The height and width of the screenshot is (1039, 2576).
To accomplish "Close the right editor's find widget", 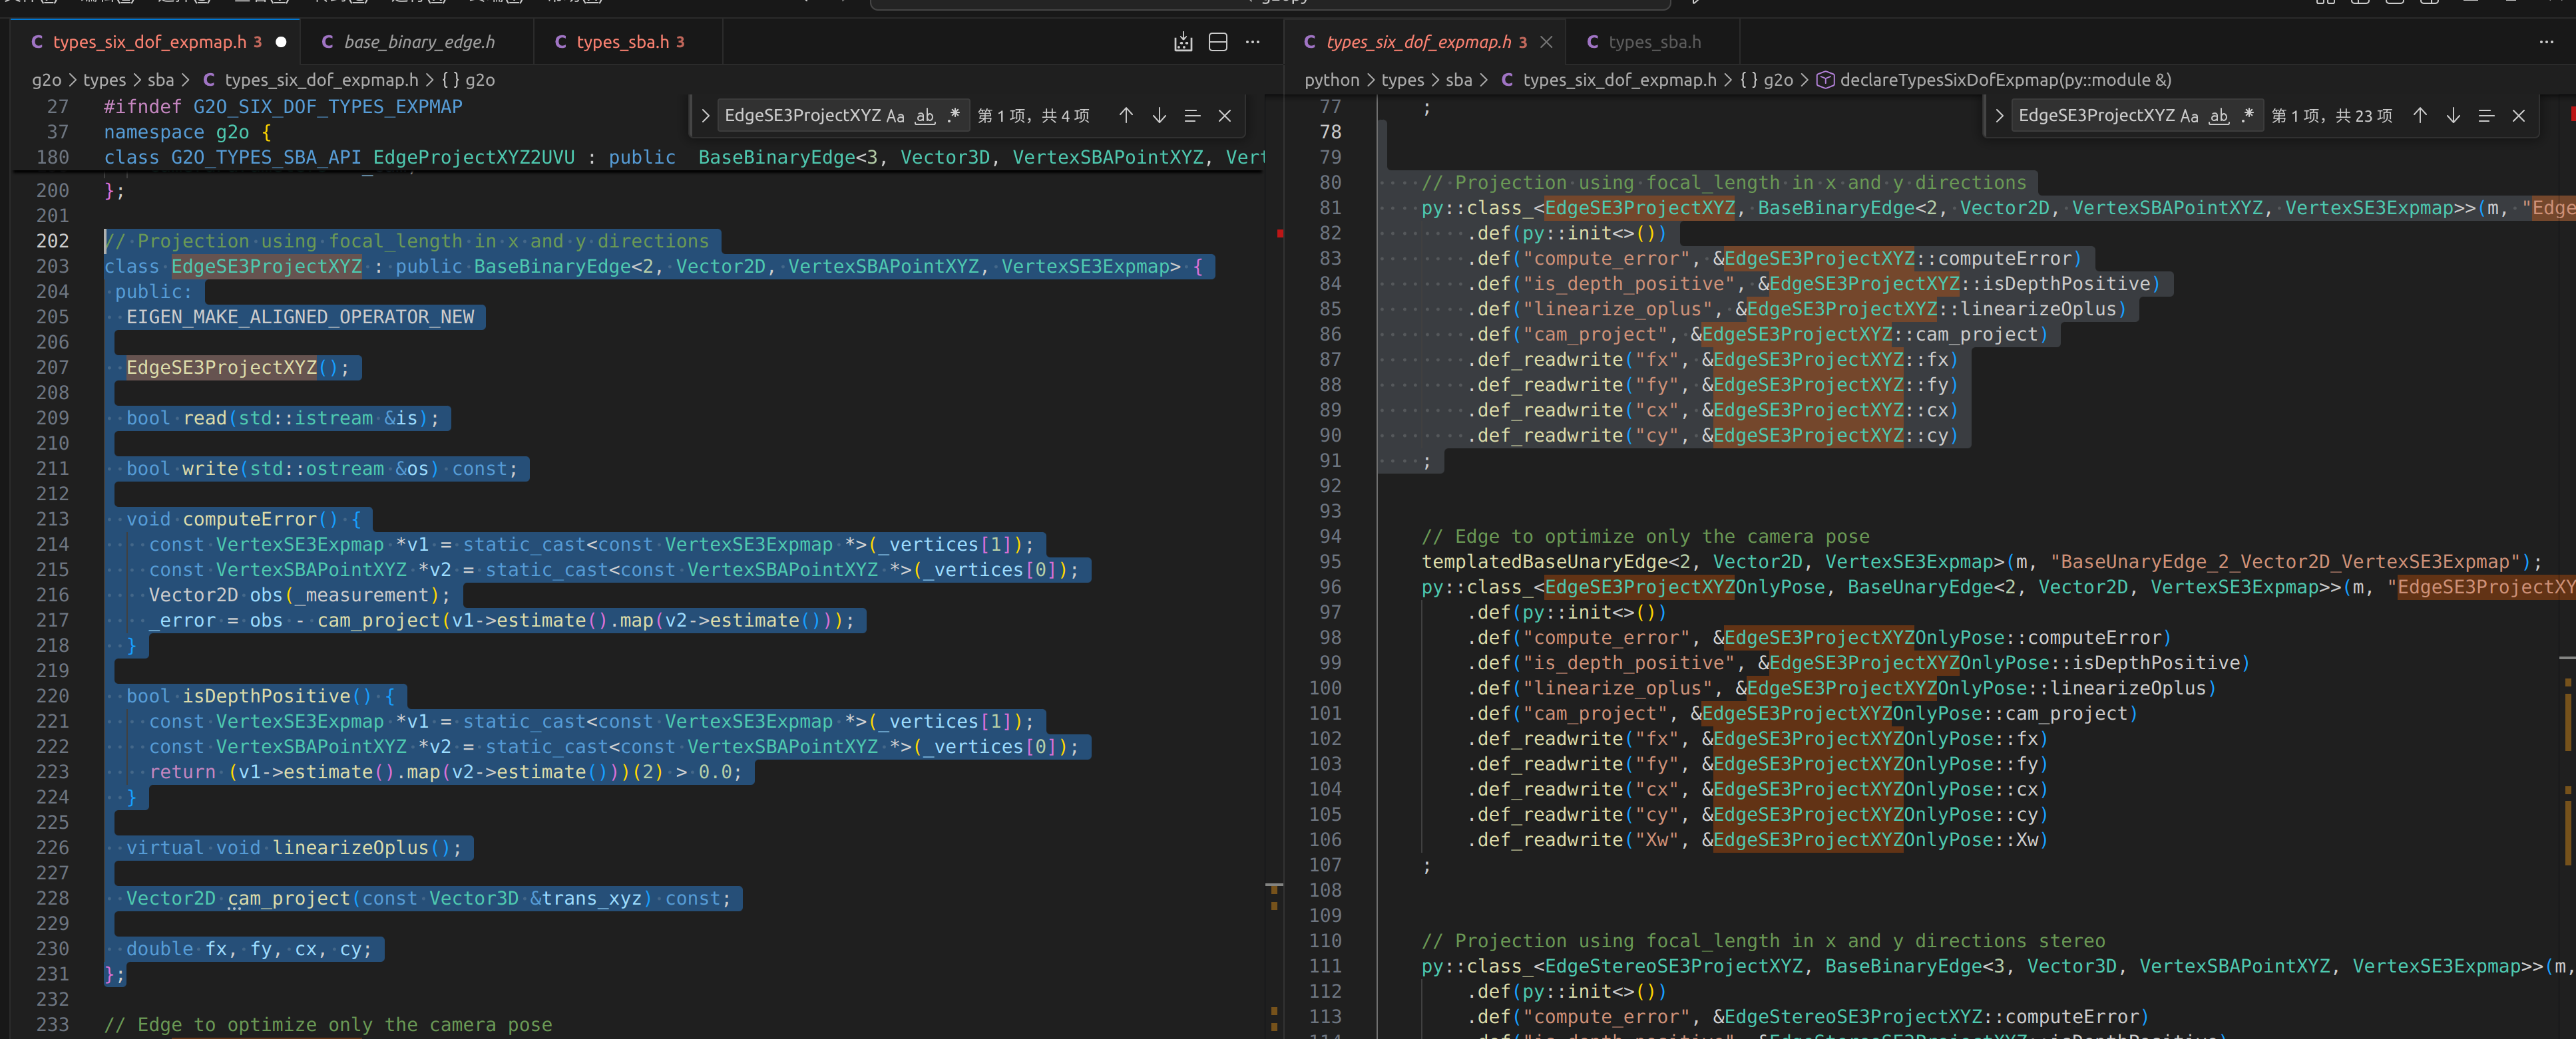I will [x=2518, y=116].
